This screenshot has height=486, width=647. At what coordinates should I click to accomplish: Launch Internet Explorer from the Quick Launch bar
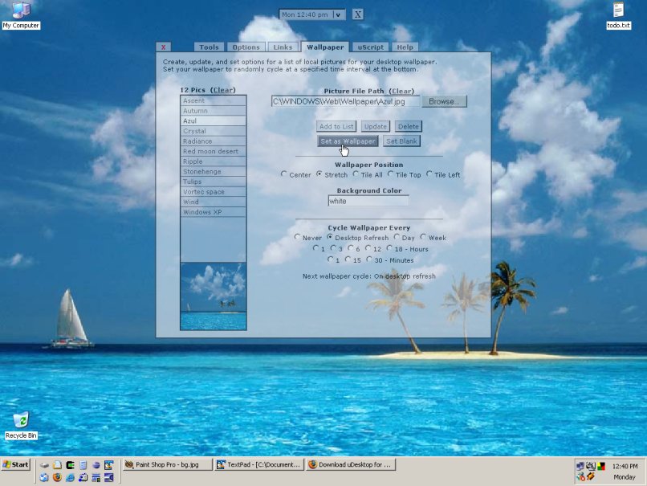pyautogui.click(x=70, y=477)
